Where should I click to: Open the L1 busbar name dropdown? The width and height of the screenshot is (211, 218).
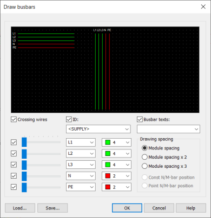point(81,142)
